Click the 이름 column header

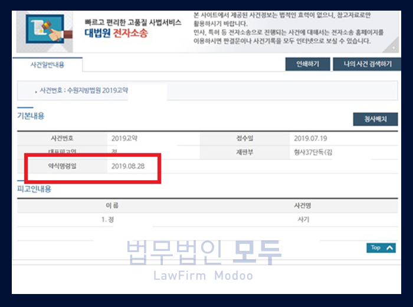point(112,206)
